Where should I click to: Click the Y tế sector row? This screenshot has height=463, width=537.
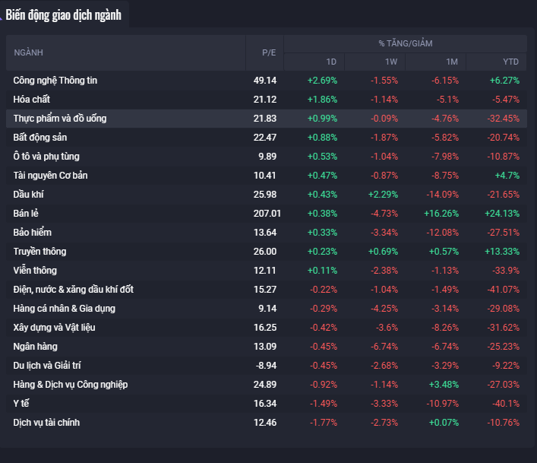coord(23,404)
